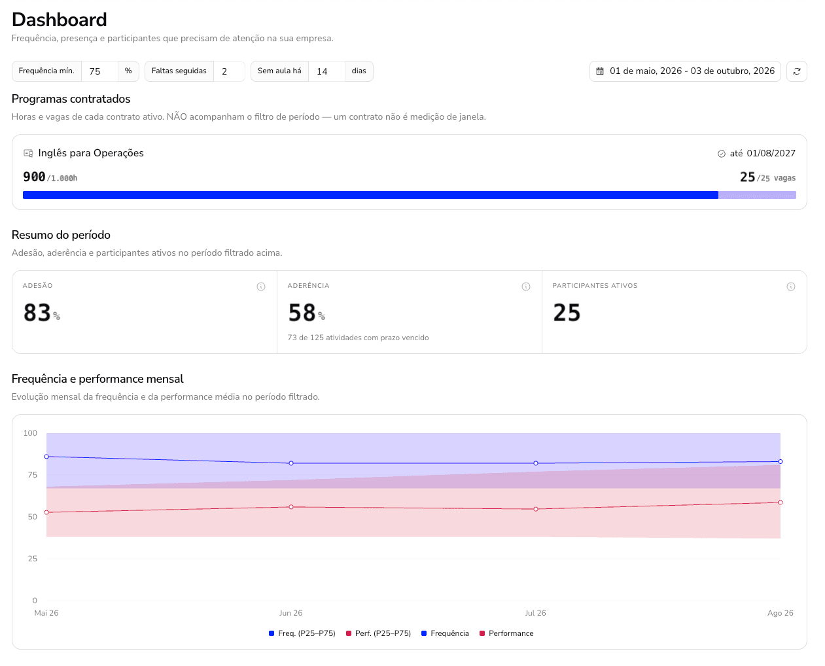Viewport: 825px width, 666px height.
Task: Click the Dashboard page heading
Action: 60,20
